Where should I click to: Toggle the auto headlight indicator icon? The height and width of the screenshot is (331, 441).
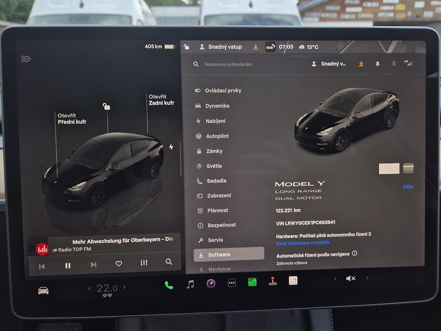click(x=25, y=59)
